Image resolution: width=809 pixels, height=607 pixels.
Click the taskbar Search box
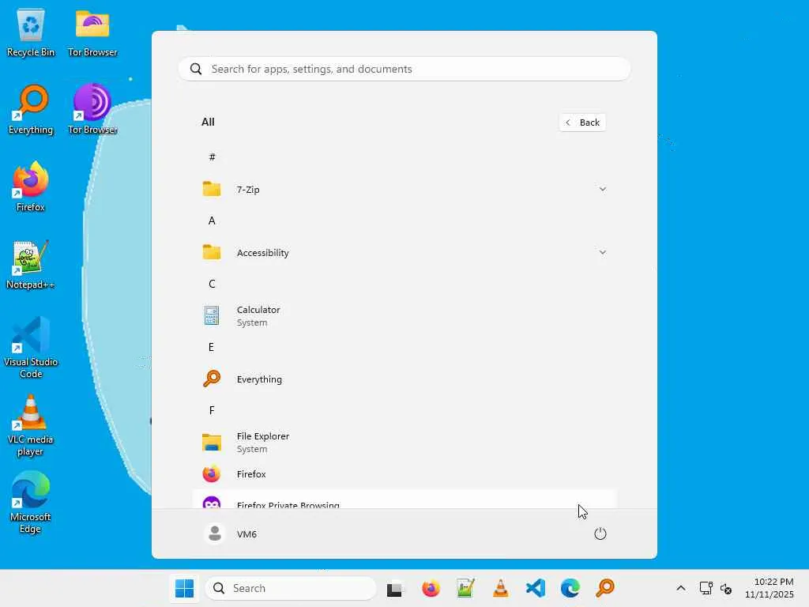[x=291, y=588]
